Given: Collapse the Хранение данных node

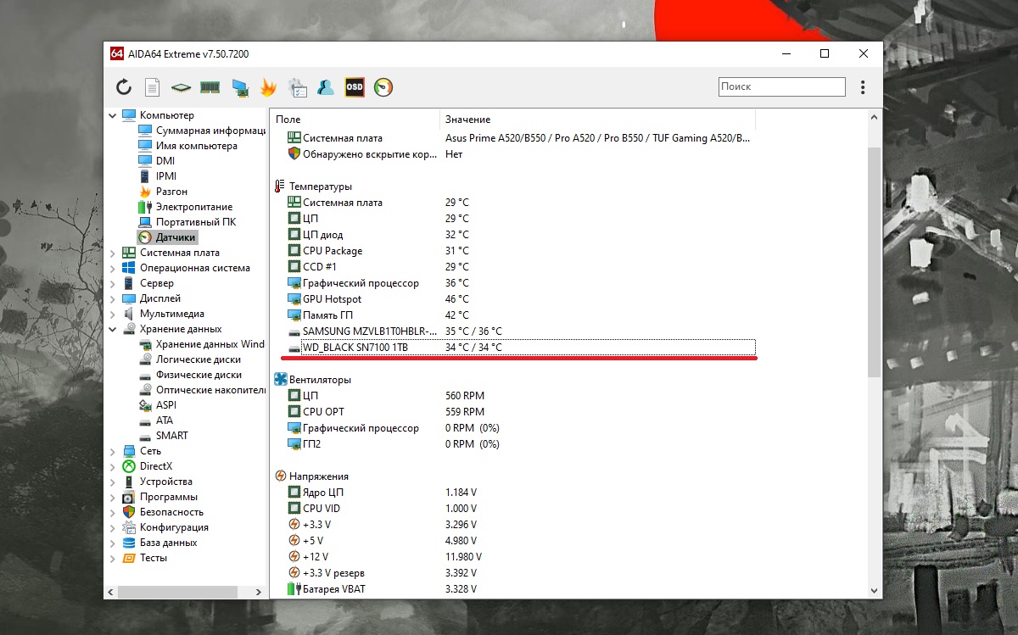Looking at the screenshot, I should [x=113, y=329].
